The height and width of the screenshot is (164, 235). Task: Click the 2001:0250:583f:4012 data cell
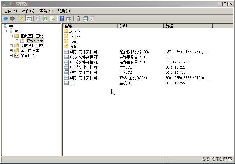(187, 78)
